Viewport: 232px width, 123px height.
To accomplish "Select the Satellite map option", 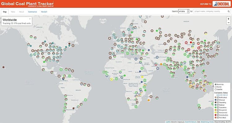I will click(216, 89).
